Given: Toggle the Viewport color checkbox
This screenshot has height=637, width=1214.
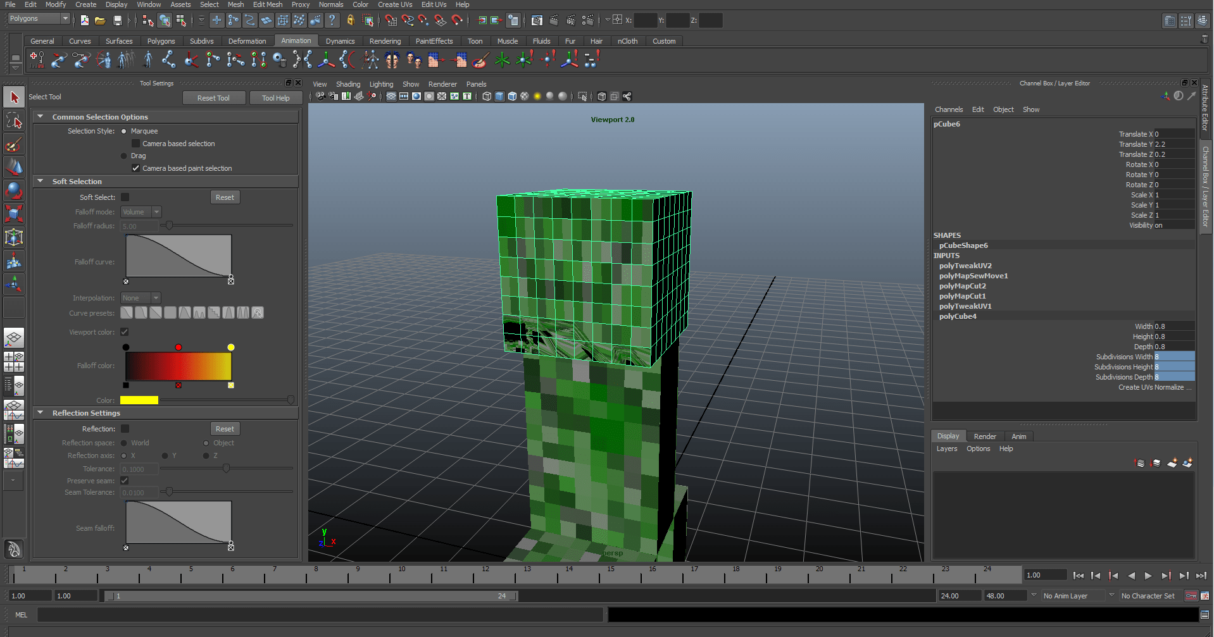Looking at the screenshot, I should coord(125,332).
